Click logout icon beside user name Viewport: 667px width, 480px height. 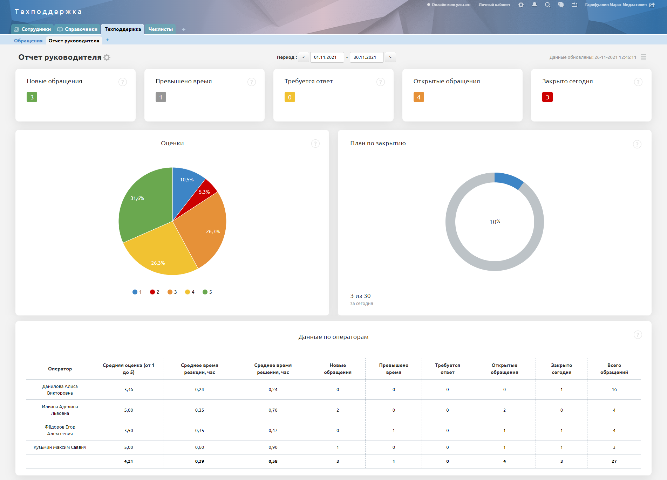[652, 5]
